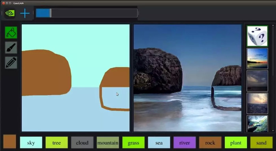Click the current brown color swatch
Viewport: 276px width, 151px height.
(10, 142)
